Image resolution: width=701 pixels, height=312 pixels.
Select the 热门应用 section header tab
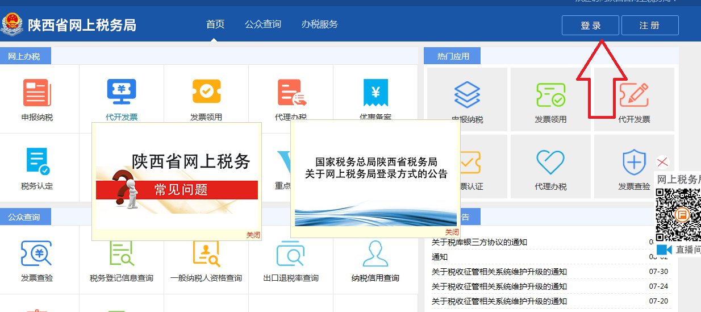tap(453, 56)
